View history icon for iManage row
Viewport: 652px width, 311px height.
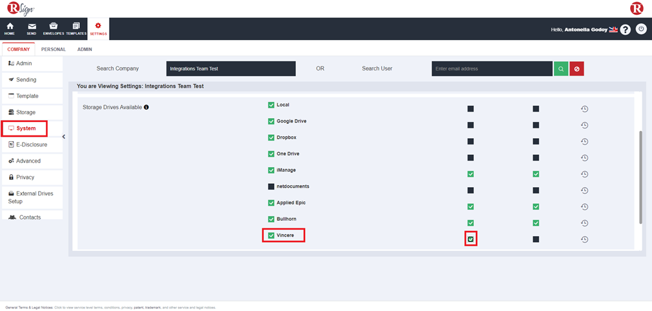(x=584, y=174)
